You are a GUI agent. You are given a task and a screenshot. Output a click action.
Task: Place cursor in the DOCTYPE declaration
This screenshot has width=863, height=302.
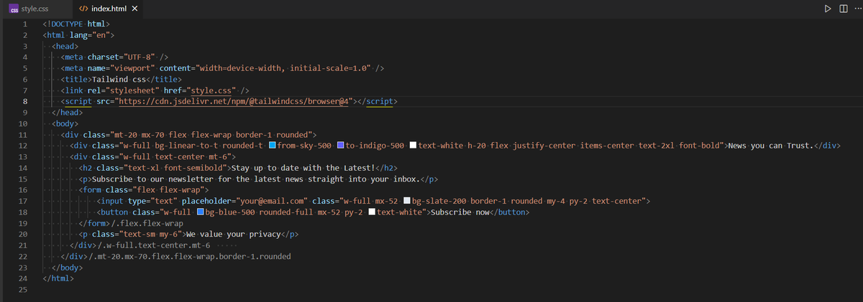pos(76,23)
